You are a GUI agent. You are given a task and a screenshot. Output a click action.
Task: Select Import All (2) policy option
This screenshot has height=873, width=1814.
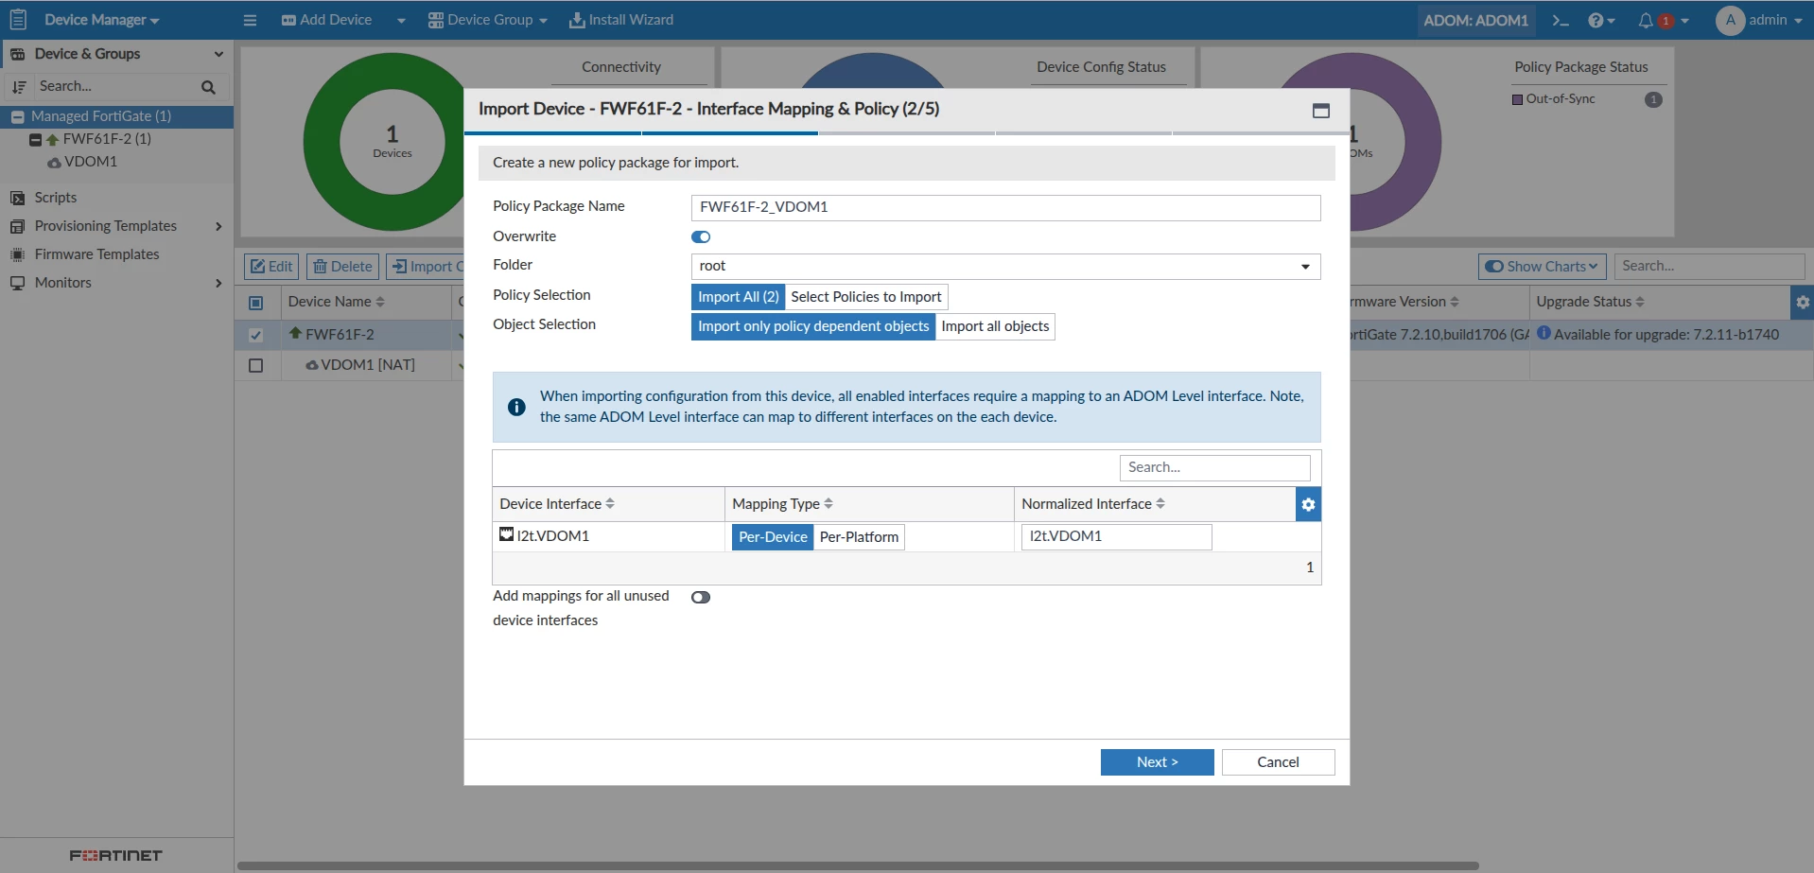739,297
